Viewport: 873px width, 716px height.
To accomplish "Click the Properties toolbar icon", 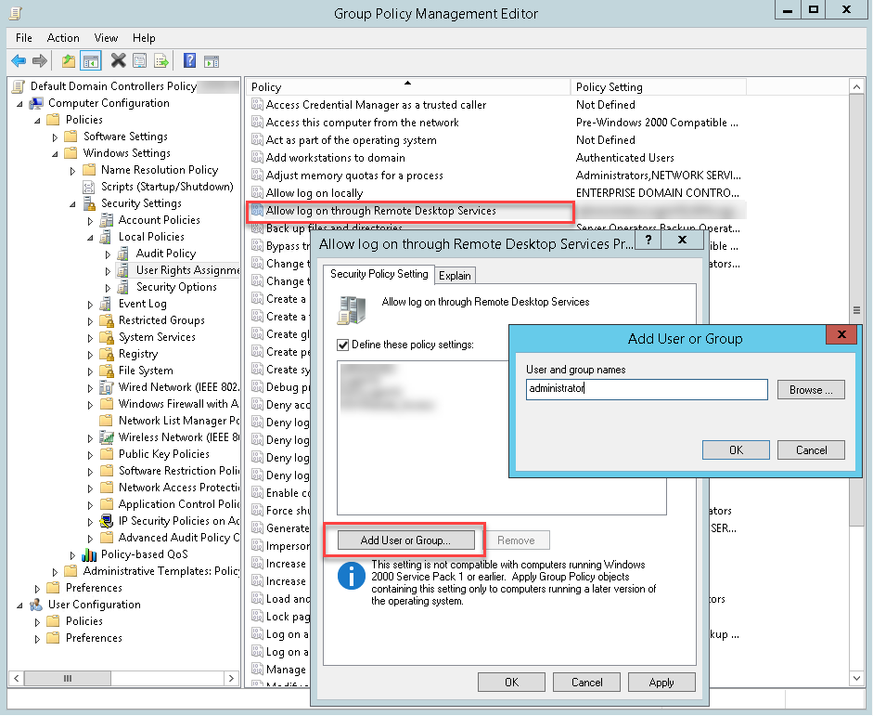I will pyautogui.click(x=139, y=61).
